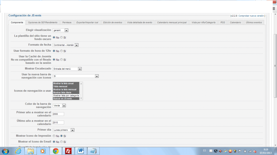277x155 pixels.
Task: Open Calendario mensual principal tab
Action: click(x=172, y=23)
